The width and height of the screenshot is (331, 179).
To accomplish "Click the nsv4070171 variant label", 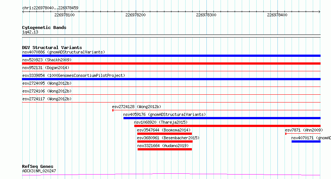I will [311, 138].
